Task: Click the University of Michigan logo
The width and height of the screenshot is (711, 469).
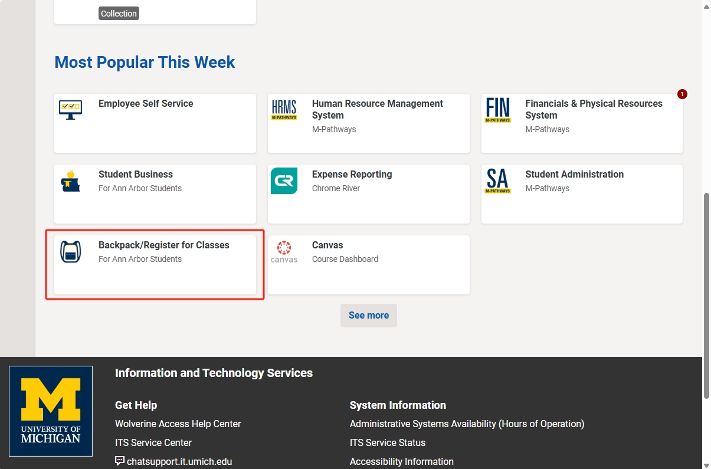Action: coord(51,411)
